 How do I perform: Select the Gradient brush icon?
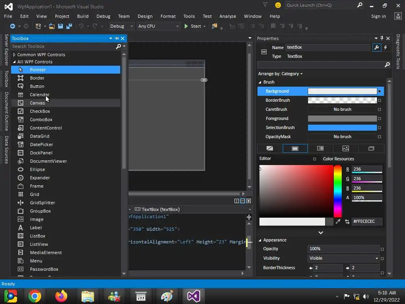coord(320,148)
